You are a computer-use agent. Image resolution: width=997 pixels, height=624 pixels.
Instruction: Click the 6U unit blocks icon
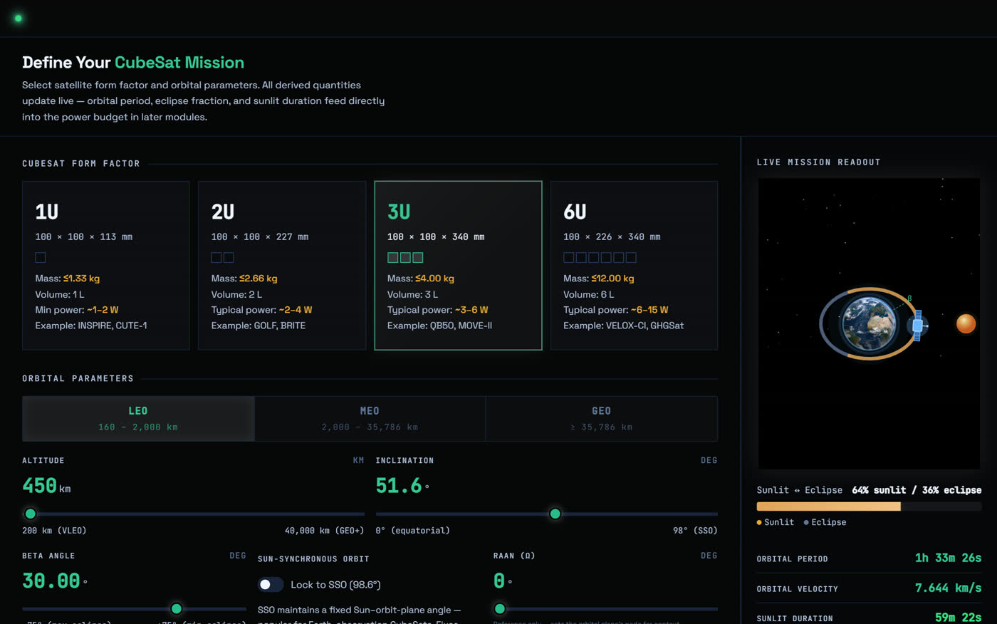click(600, 257)
